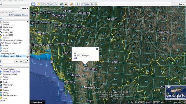Select the More layer folder
186x104 pixels.
pos(5,98)
